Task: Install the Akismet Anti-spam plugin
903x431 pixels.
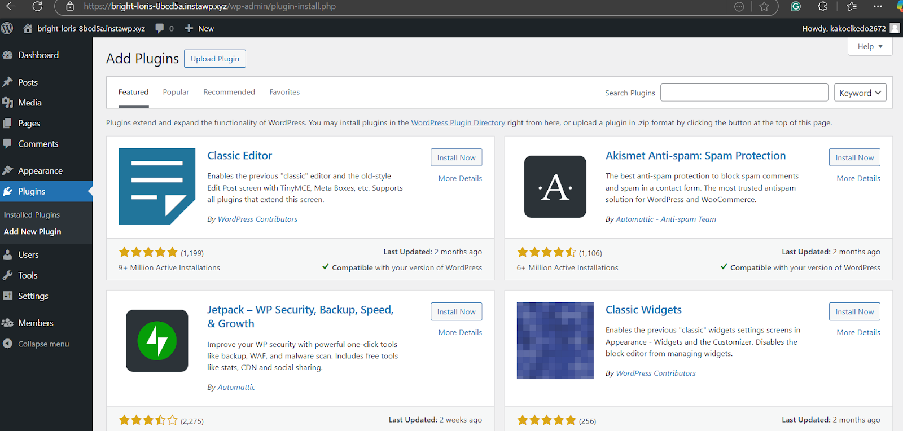Action: coord(854,157)
